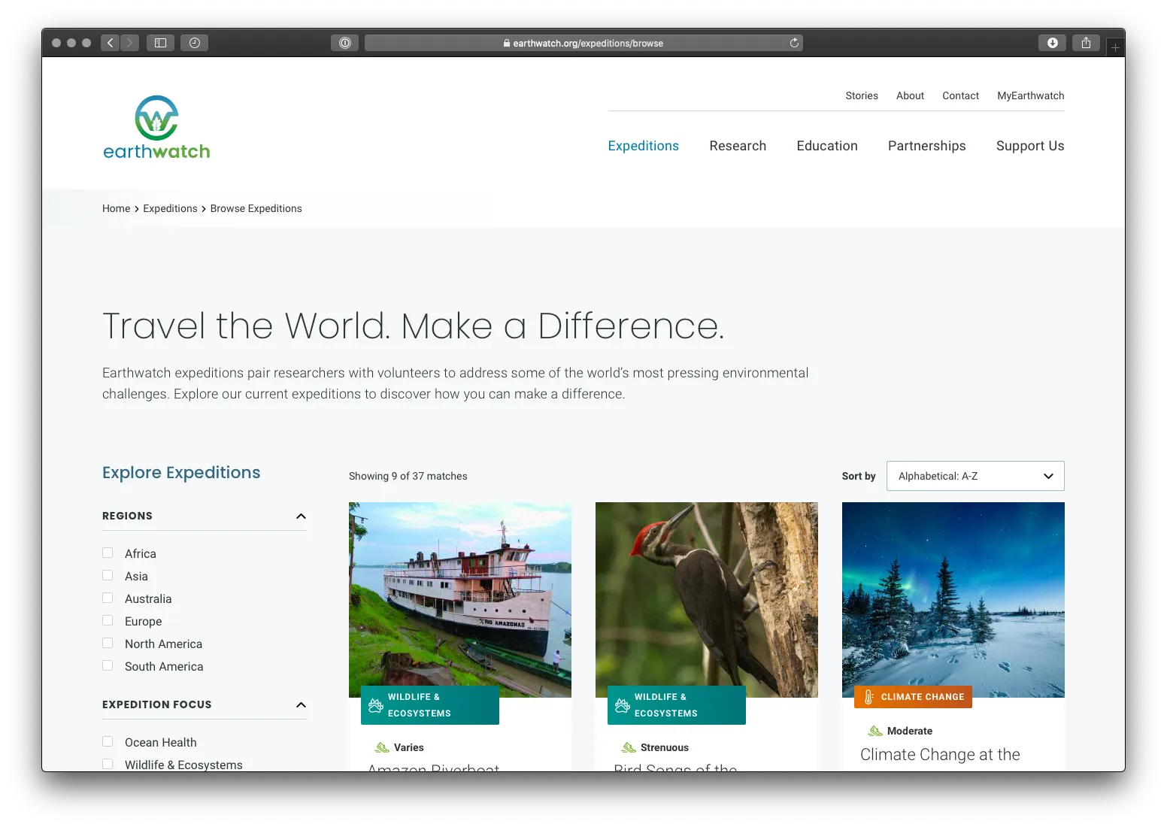Click the browser forward arrow
The width and height of the screenshot is (1167, 827).
pyautogui.click(x=129, y=43)
